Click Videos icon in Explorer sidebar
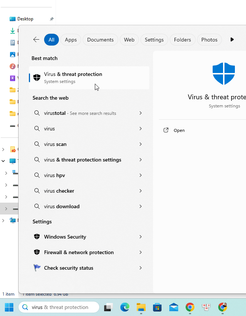Viewport: 246px width, 316px height. [13, 78]
